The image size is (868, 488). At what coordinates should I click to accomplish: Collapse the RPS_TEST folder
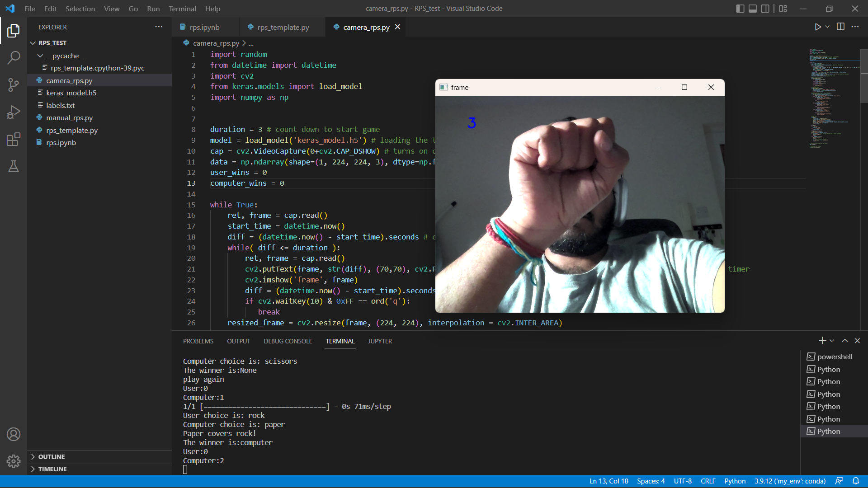click(x=32, y=43)
